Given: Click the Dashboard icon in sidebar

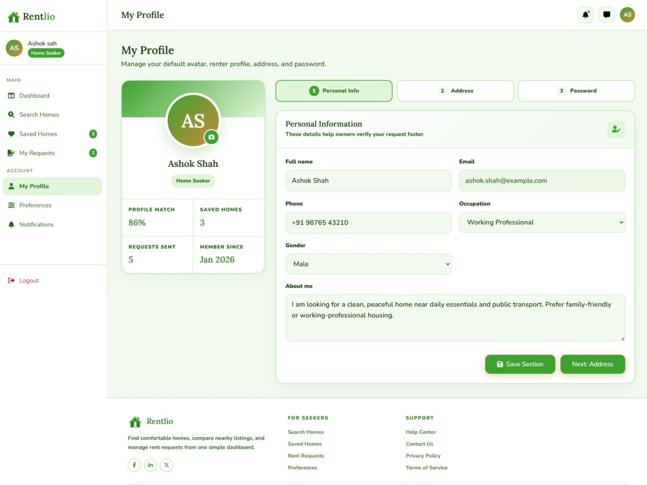Looking at the screenshot, I should [11, 96].
